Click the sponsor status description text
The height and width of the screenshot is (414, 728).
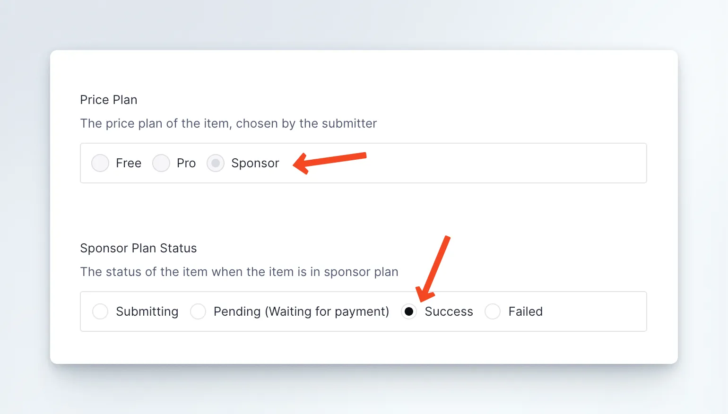pos(239,272)
